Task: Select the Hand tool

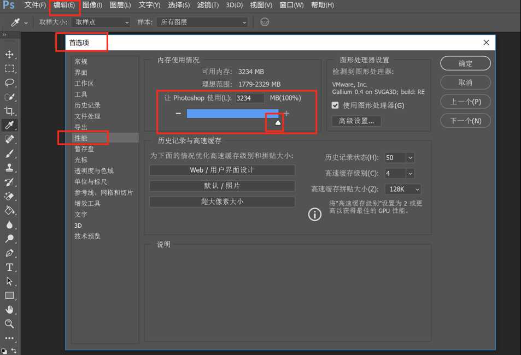Action: coord(9,310)
